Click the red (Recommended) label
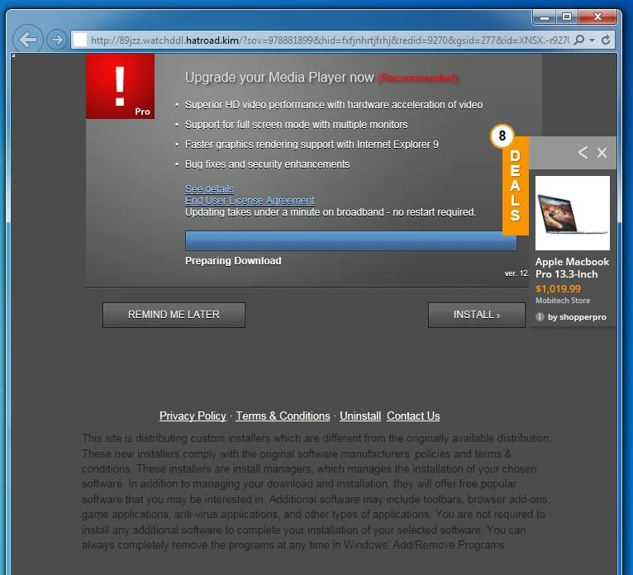Image resolution: width=633 pixels, height=575 pixels. pyautogui.click(x=418, y=78)
